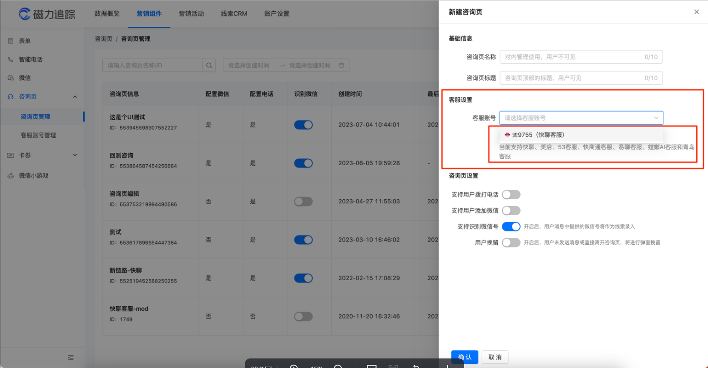The height and width of the screenshot is (368, 708).
Task: Click the search magnifier beside the name filter
Action: (209, 65)
